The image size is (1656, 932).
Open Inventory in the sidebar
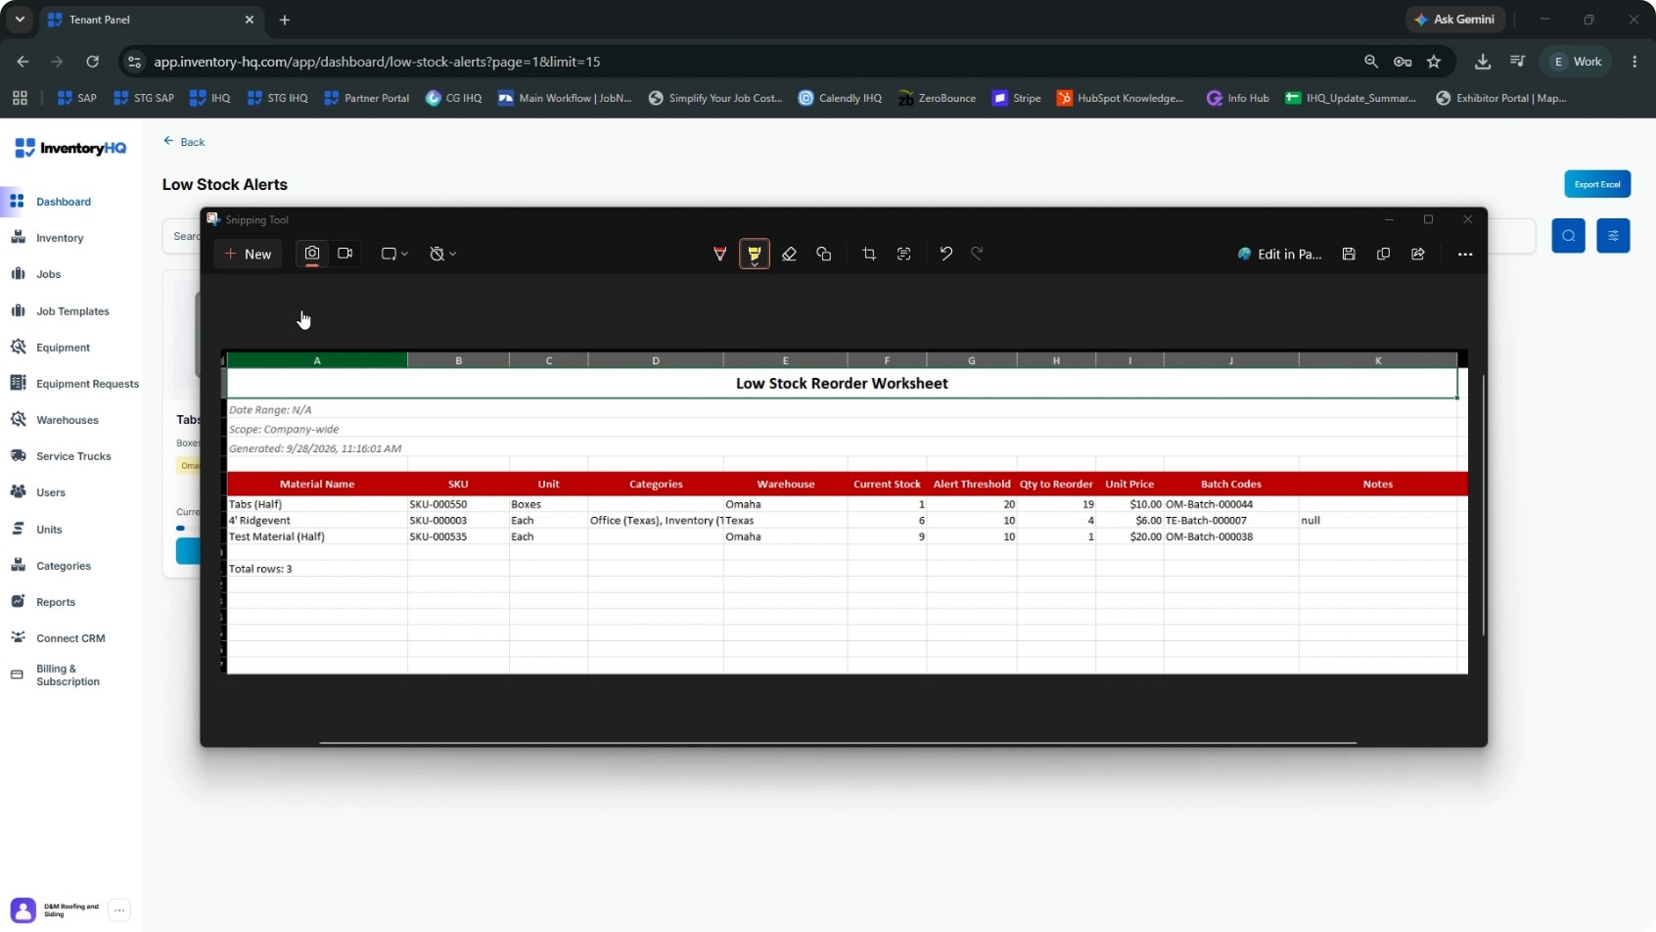[x=60, y=238]
